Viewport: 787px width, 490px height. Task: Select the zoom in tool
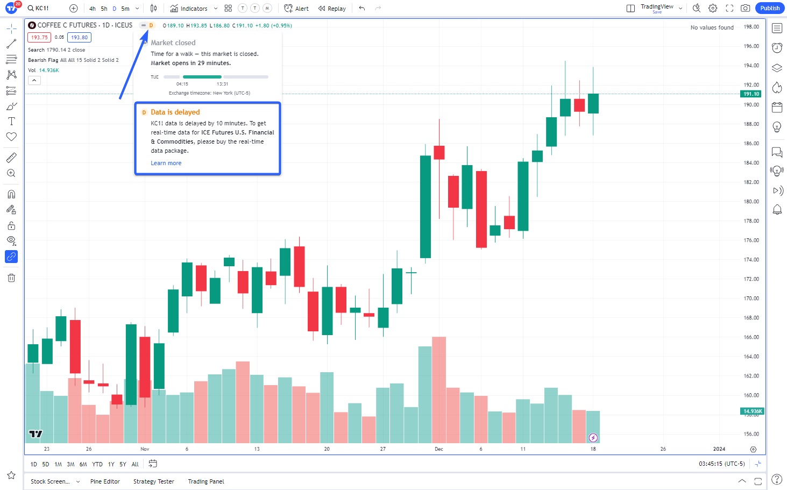tap(11, 173)
